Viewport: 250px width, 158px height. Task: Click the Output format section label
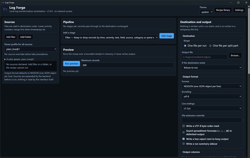190,77
